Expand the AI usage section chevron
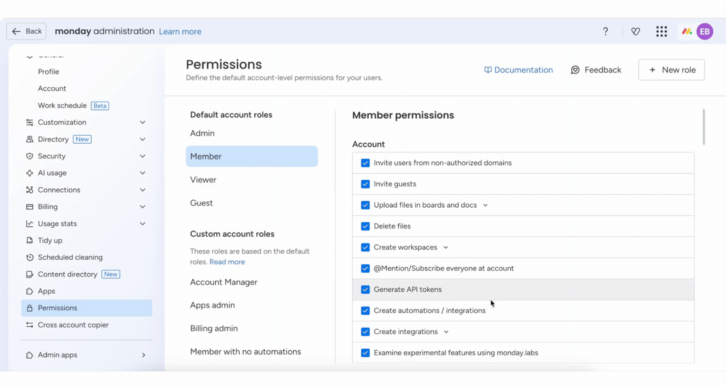The width and height of the screenshot is (726, 389). pyautogui.click(x=142, y=173)
